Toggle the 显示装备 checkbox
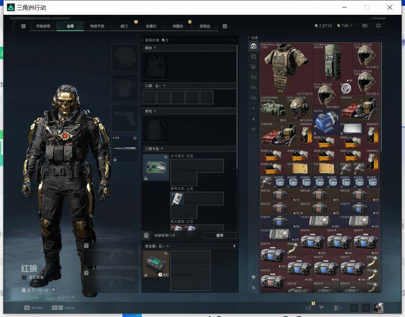Screen dimensions: 405x317 24,277
